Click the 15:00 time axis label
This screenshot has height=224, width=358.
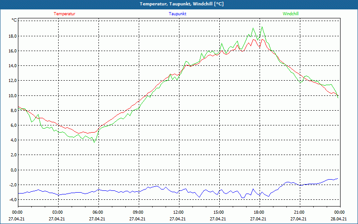pos(219,212)
